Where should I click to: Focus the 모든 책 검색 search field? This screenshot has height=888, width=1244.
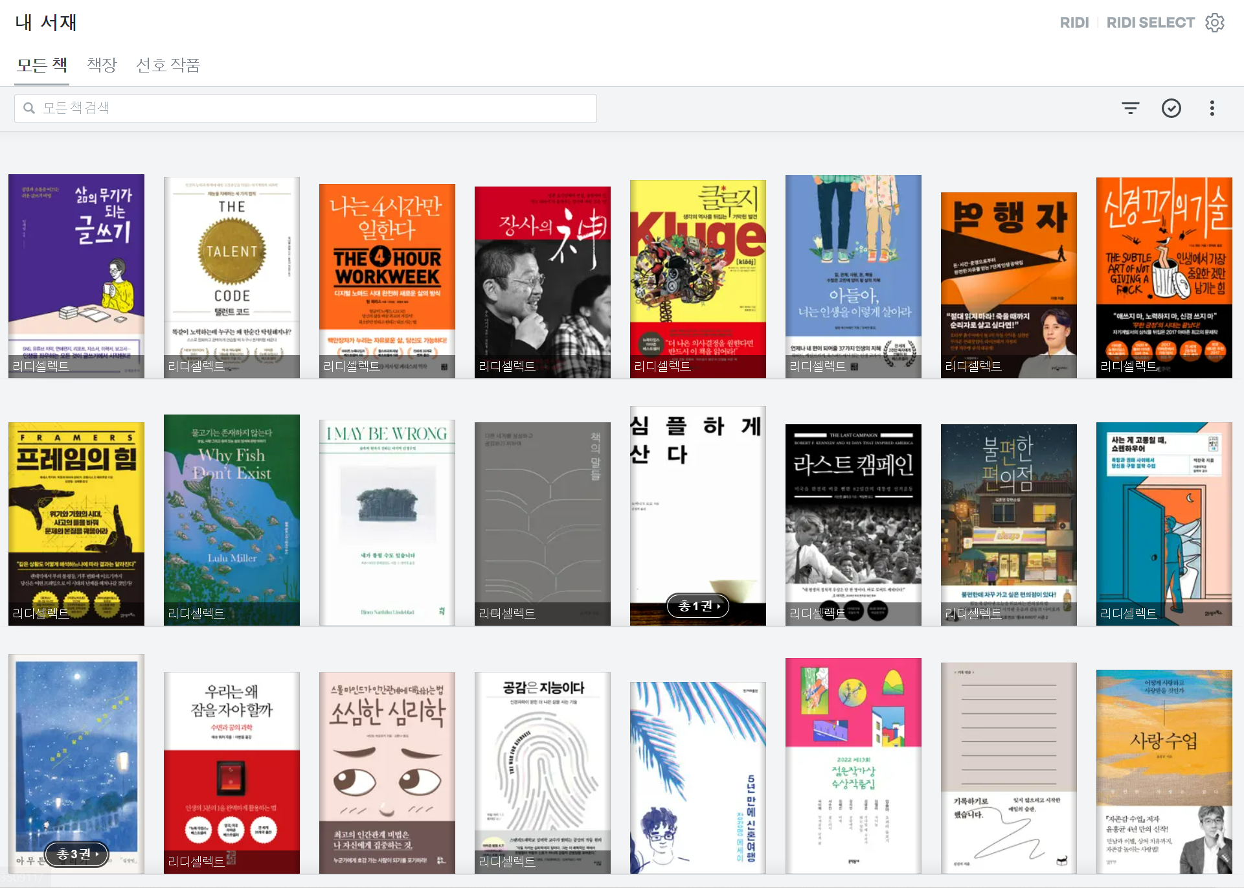(306, 108)
